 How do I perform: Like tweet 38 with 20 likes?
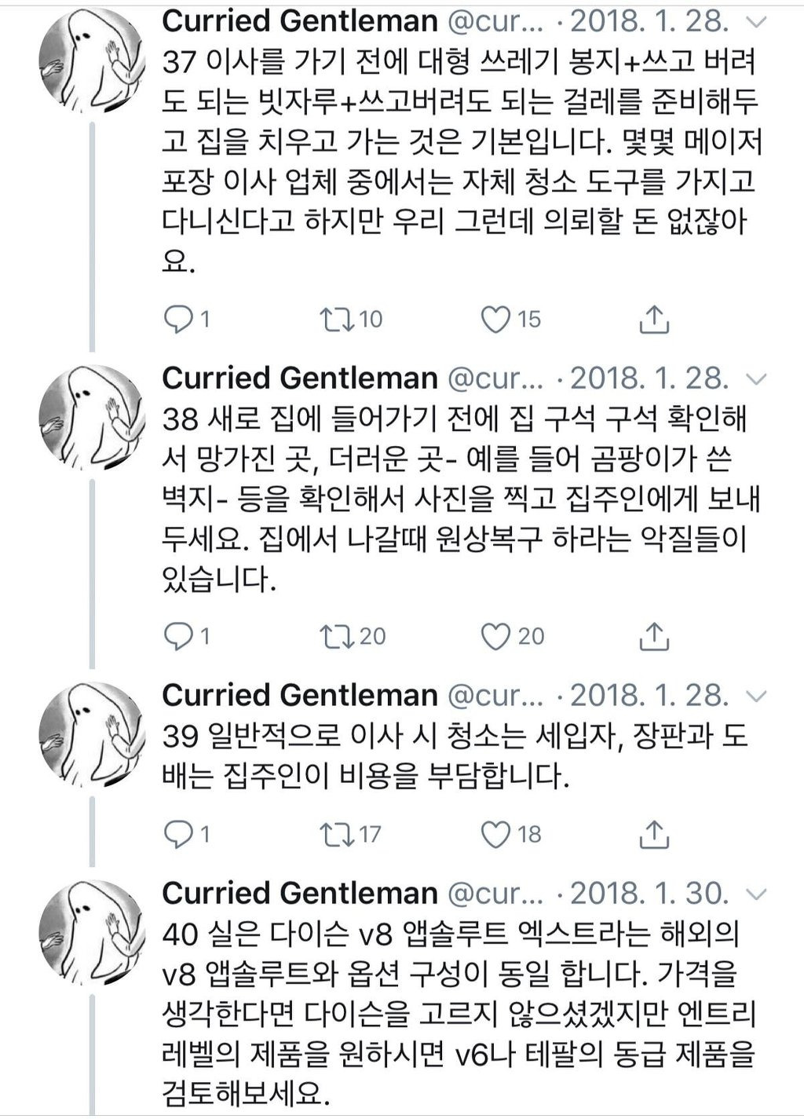point(495,636)
